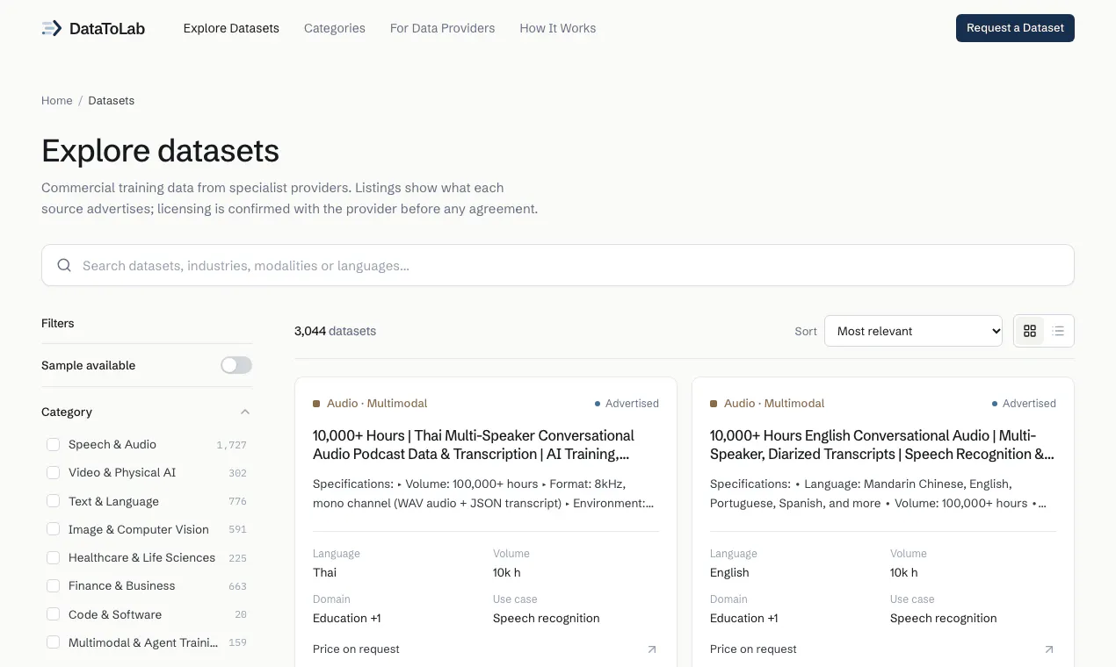Click the Filters heading text

[58, 323]
